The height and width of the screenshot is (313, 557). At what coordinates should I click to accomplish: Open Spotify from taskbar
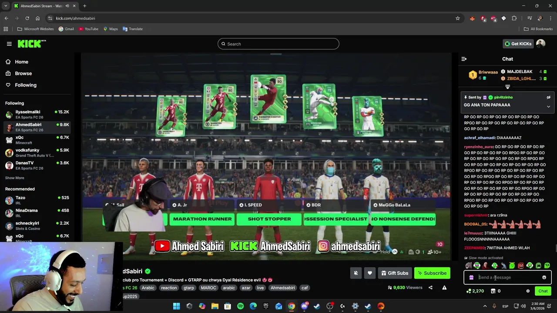coord(240,306)
